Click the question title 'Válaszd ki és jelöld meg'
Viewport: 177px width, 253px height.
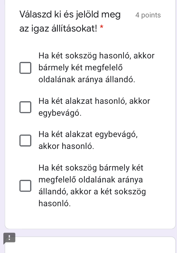pos(70,15)
